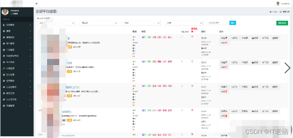
Task: Open 漫画 in the sidebar menu
Action: pos(17,31)
